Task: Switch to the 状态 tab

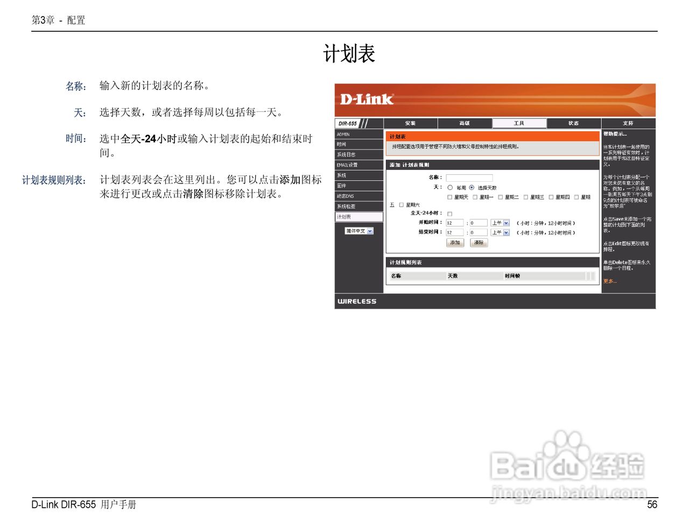Action: click(574, 123)
